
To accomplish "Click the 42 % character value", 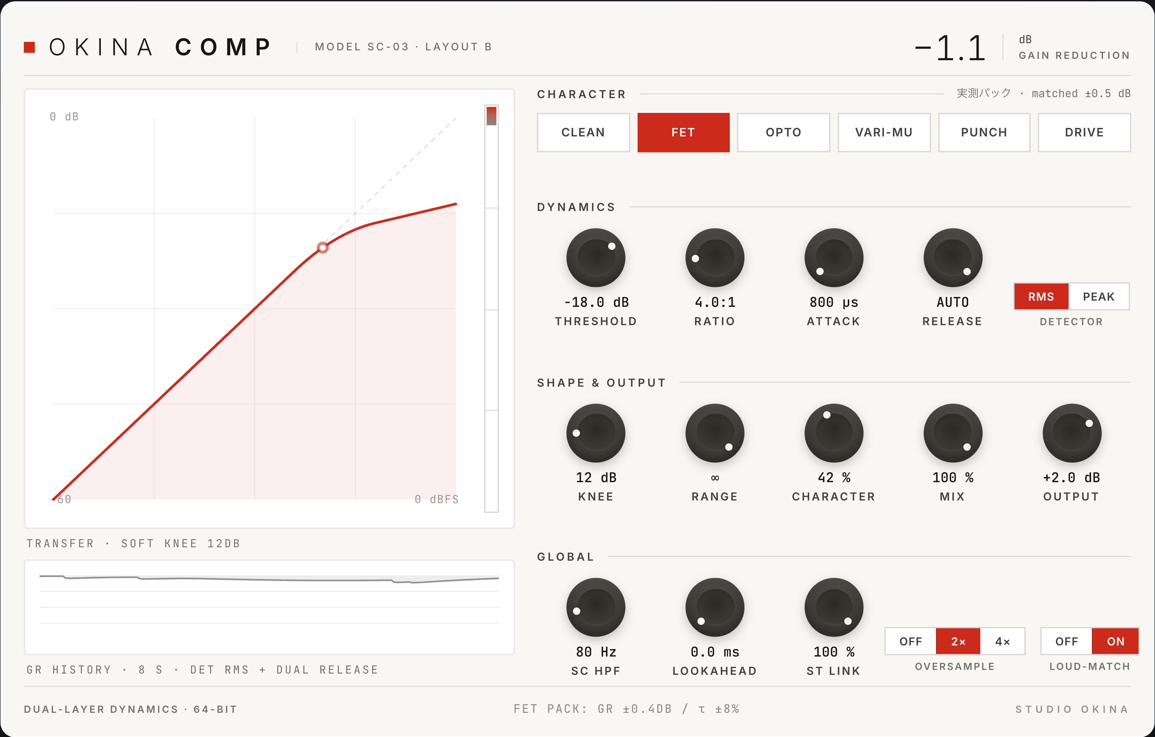I will (834, 478).
